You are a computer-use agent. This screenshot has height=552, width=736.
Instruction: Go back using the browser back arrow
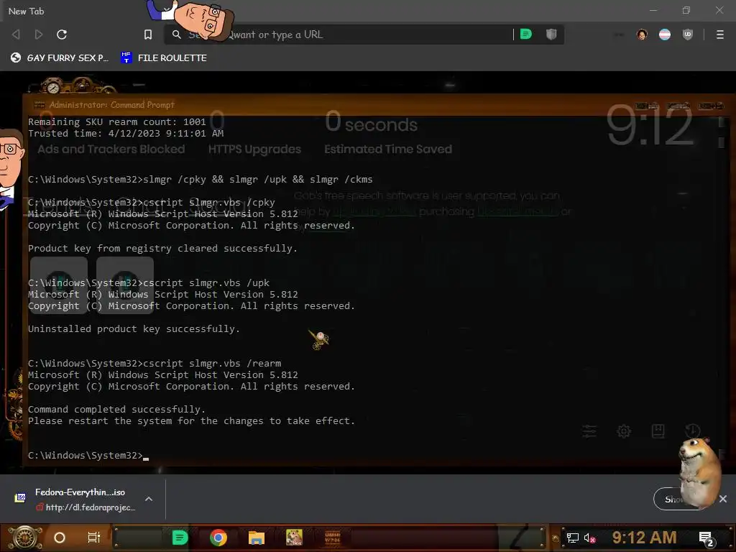[16, 34]
